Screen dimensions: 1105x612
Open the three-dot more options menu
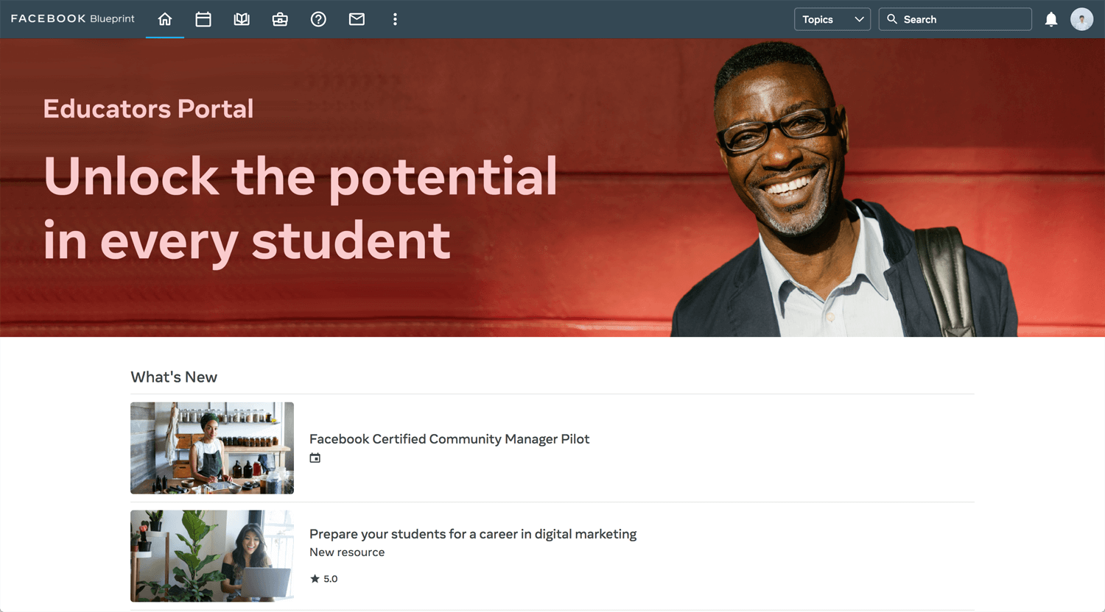click(395, 19)
